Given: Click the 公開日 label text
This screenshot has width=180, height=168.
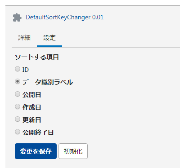Looking at the screenshot, I should point(31,95).
